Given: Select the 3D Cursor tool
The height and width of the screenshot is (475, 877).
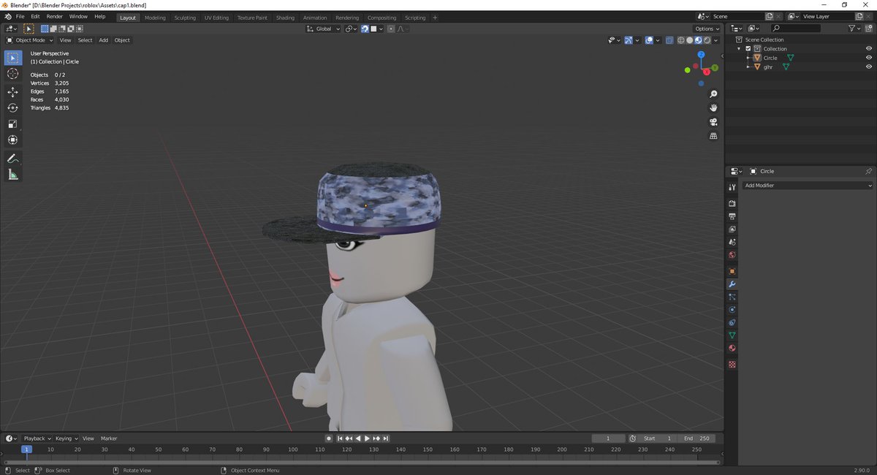Looking at the screenshot, I should coord(12,73).
